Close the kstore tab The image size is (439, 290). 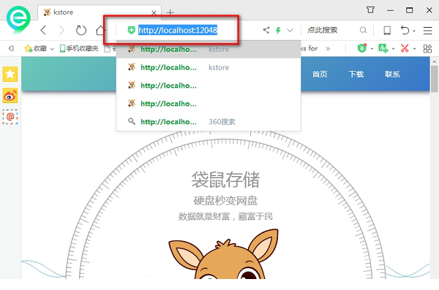(154, 12)
